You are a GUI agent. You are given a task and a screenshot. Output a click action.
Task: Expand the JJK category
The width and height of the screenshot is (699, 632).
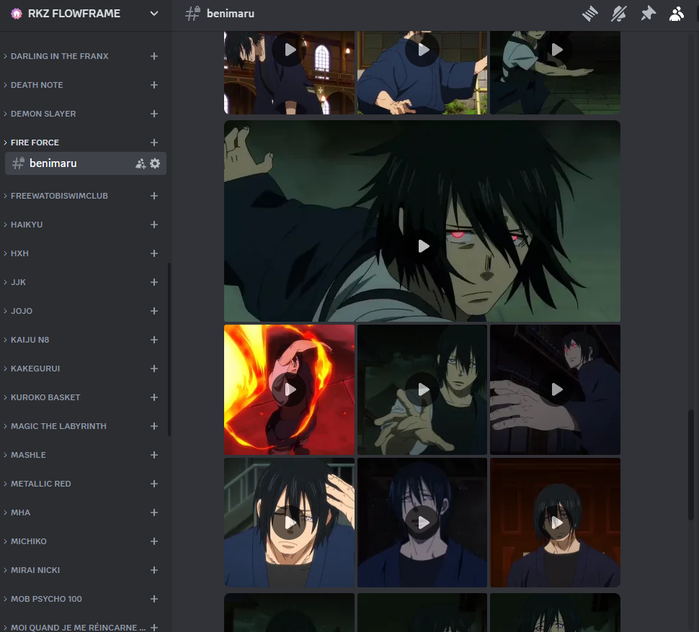14,282
